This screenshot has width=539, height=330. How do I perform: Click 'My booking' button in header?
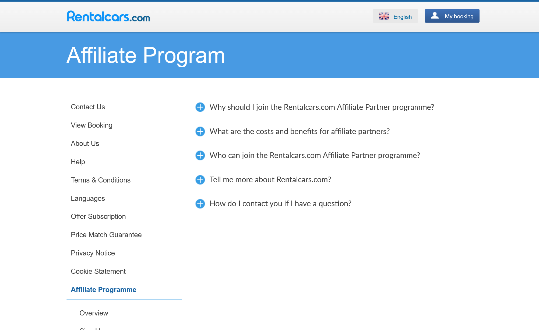point(452,16)
